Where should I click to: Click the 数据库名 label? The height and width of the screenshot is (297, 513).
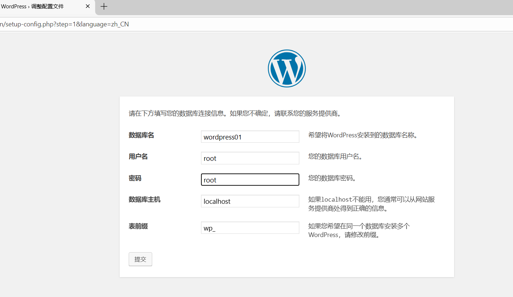pos(141,135)
